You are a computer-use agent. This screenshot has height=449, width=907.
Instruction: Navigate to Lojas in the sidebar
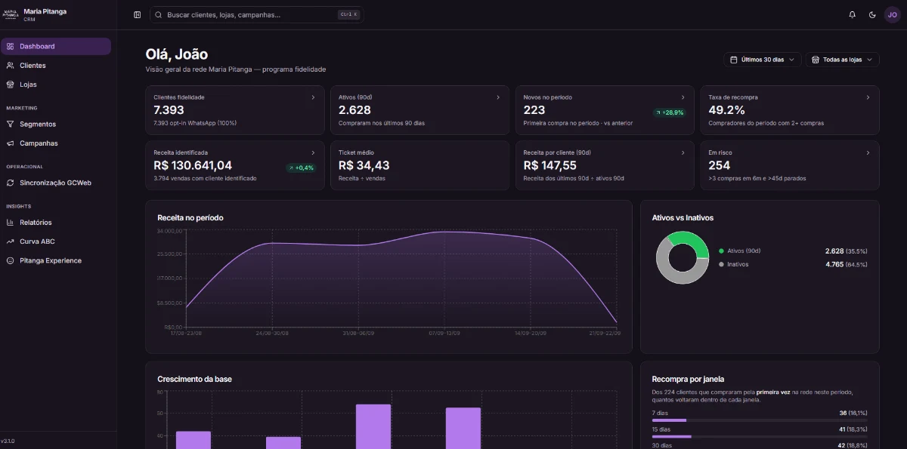coord(56,85)
